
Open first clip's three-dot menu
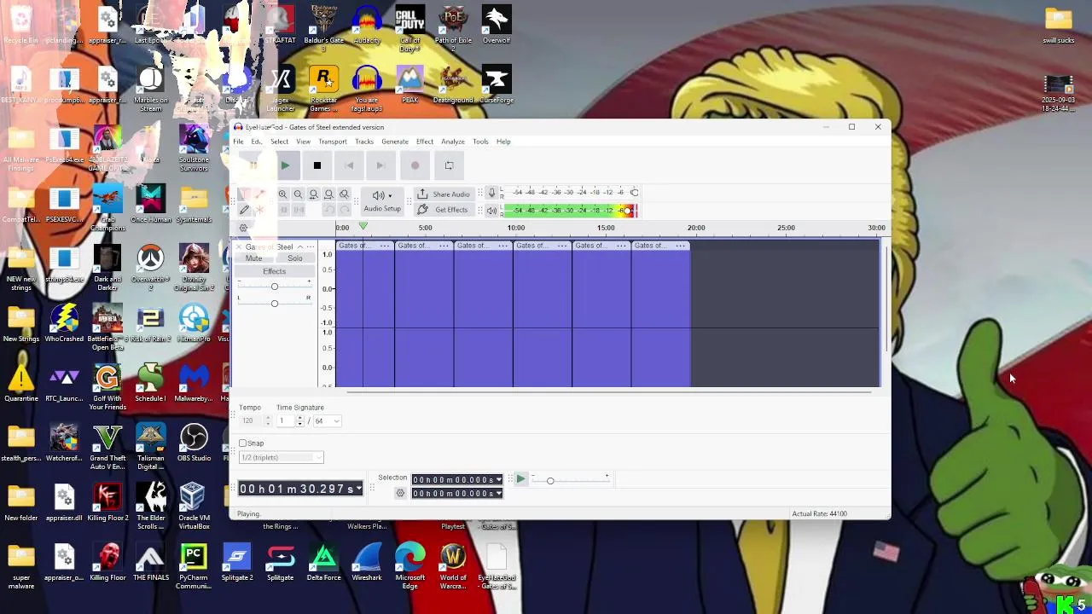(385, 246)
